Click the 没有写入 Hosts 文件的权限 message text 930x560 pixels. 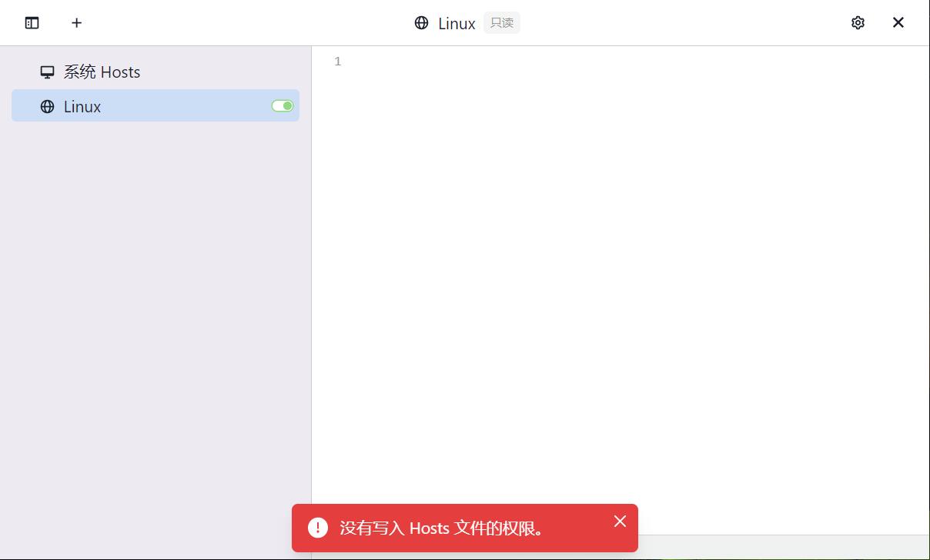coord(443,528)
